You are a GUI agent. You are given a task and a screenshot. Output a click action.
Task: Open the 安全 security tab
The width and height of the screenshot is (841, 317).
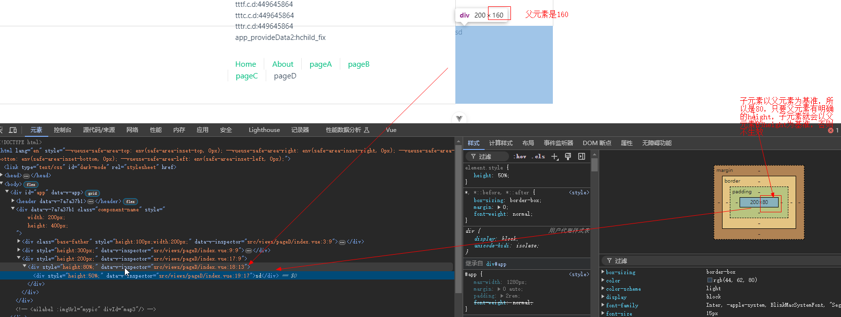[x=226, y=130]
